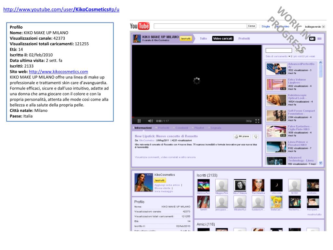Viewport: 333px width, 250px height.
Task: Switch to player view icon in channel bar
Action: tap(312, 39)
